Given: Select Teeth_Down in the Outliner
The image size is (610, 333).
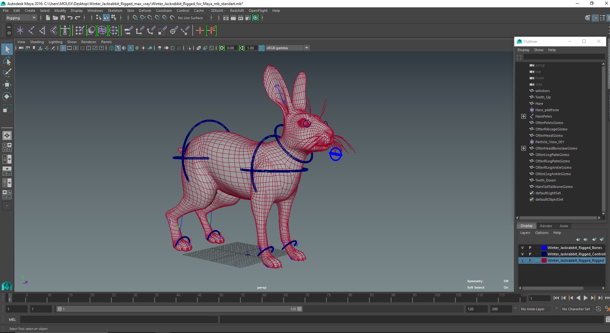Looking at the screenshot, I should (545, 180).
